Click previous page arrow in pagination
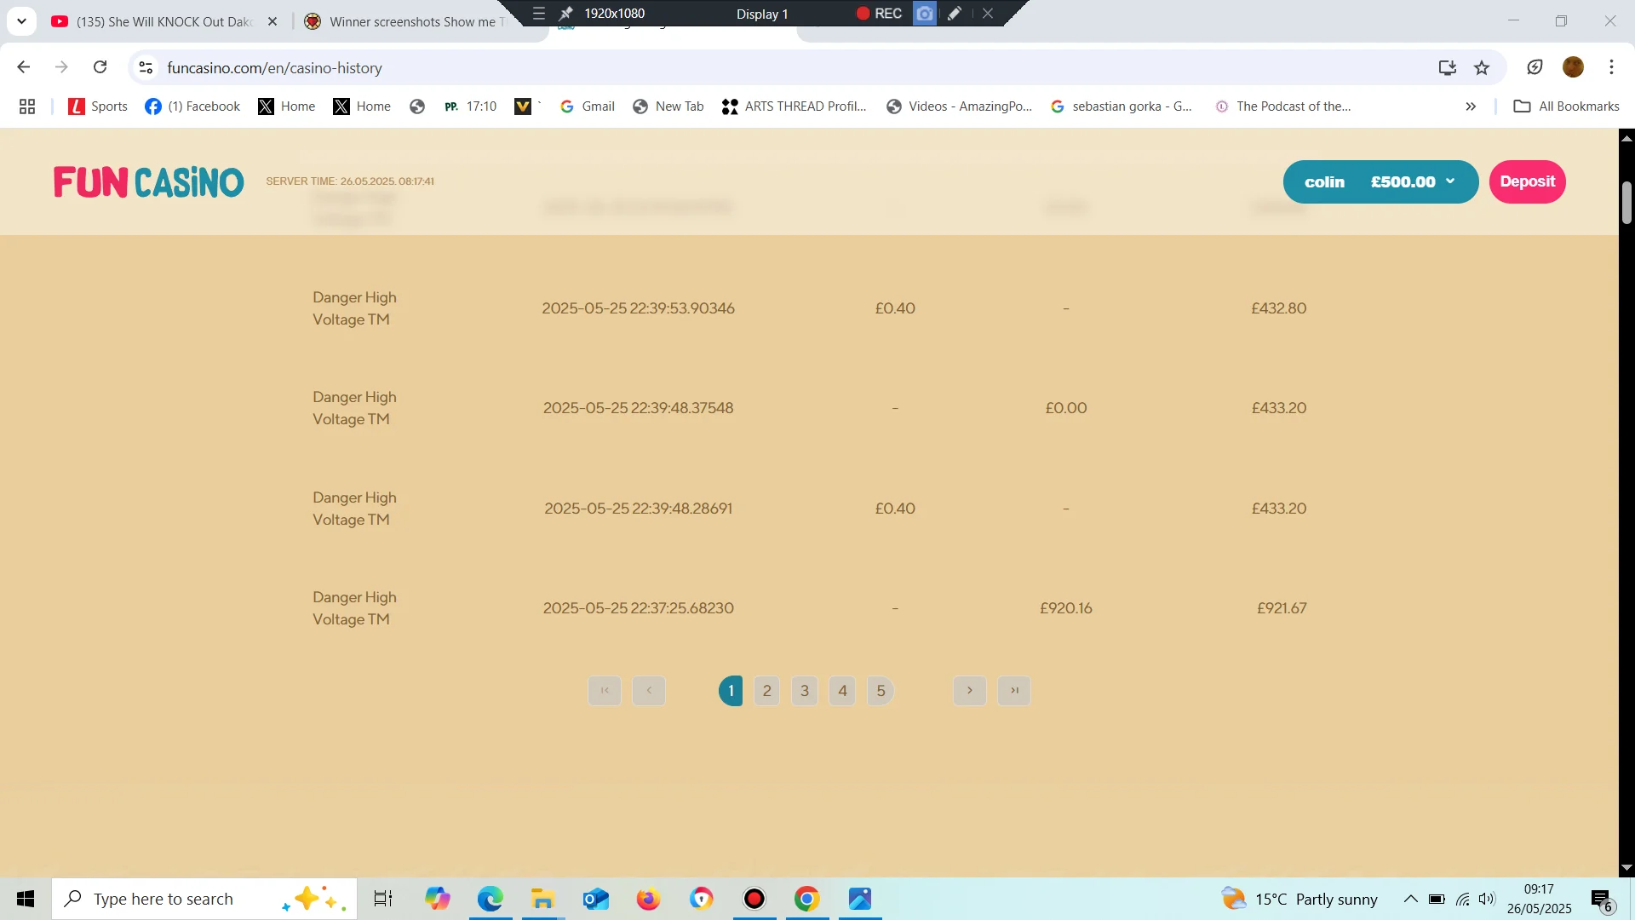The image size is (1635, 920). point(649,691)
